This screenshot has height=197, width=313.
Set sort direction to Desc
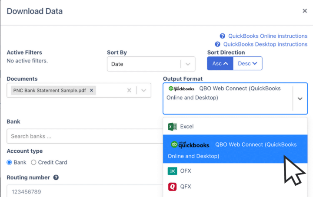click(x=247, y=63)
